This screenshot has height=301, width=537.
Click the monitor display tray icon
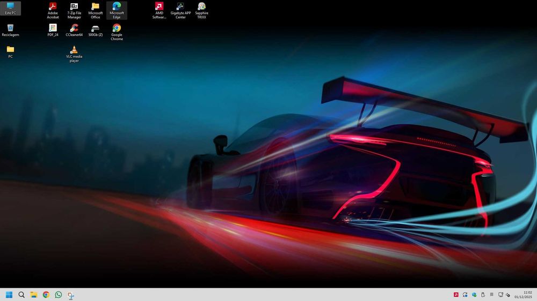[x=500, y=295]
